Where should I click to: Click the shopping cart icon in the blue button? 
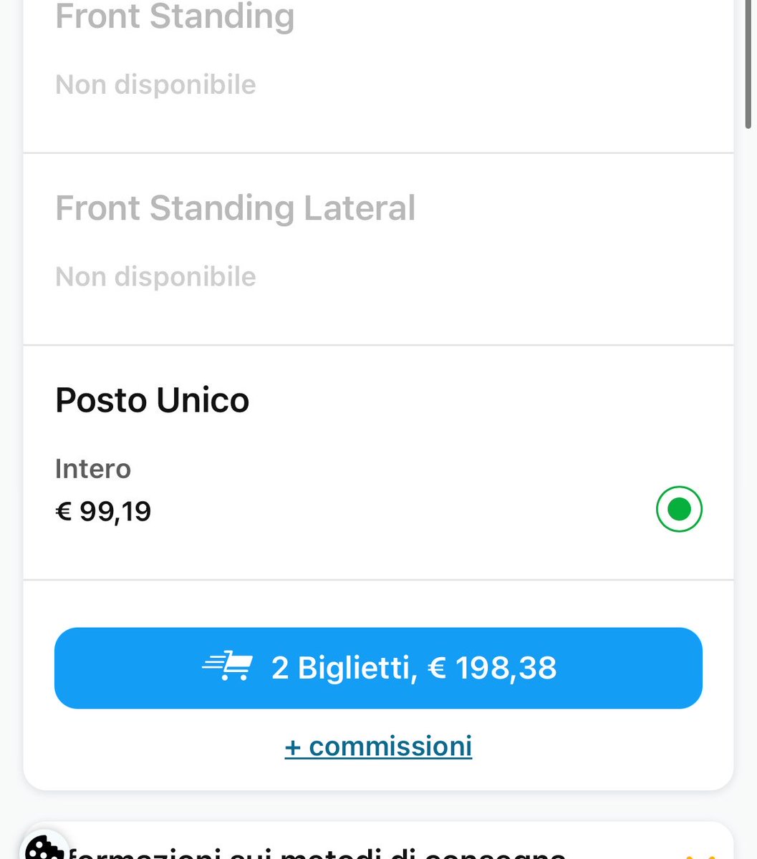point(227,668)
